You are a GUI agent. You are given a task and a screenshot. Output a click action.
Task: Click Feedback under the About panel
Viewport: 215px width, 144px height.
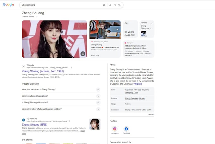pos(151,114)
